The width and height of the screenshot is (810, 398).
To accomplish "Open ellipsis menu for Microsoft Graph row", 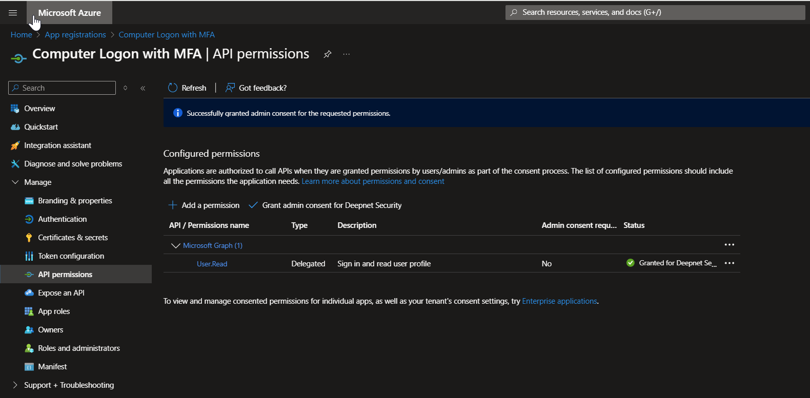I will [729, 245].
